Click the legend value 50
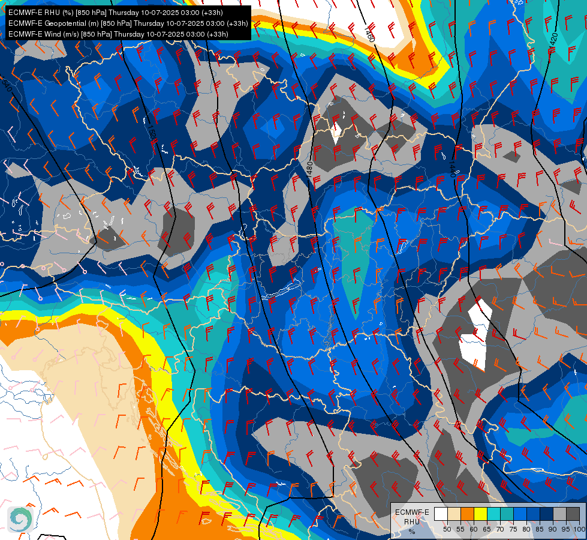The height and width of the screenshot is (540, 587). point(447,529)
